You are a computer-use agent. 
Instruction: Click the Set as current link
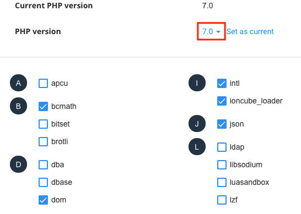coord(250,31)
